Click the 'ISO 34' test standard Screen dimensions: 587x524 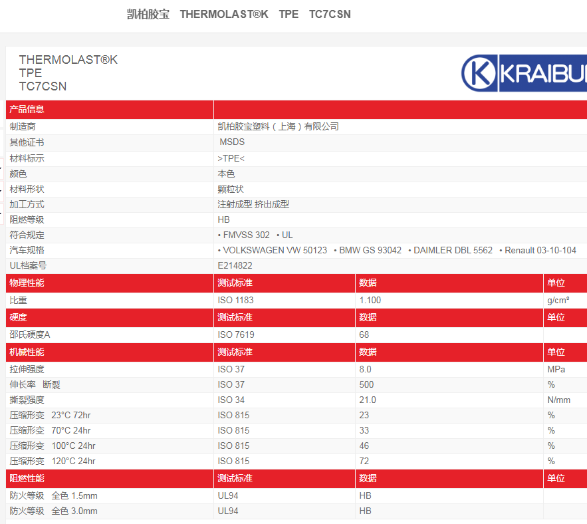click(231, 400)
